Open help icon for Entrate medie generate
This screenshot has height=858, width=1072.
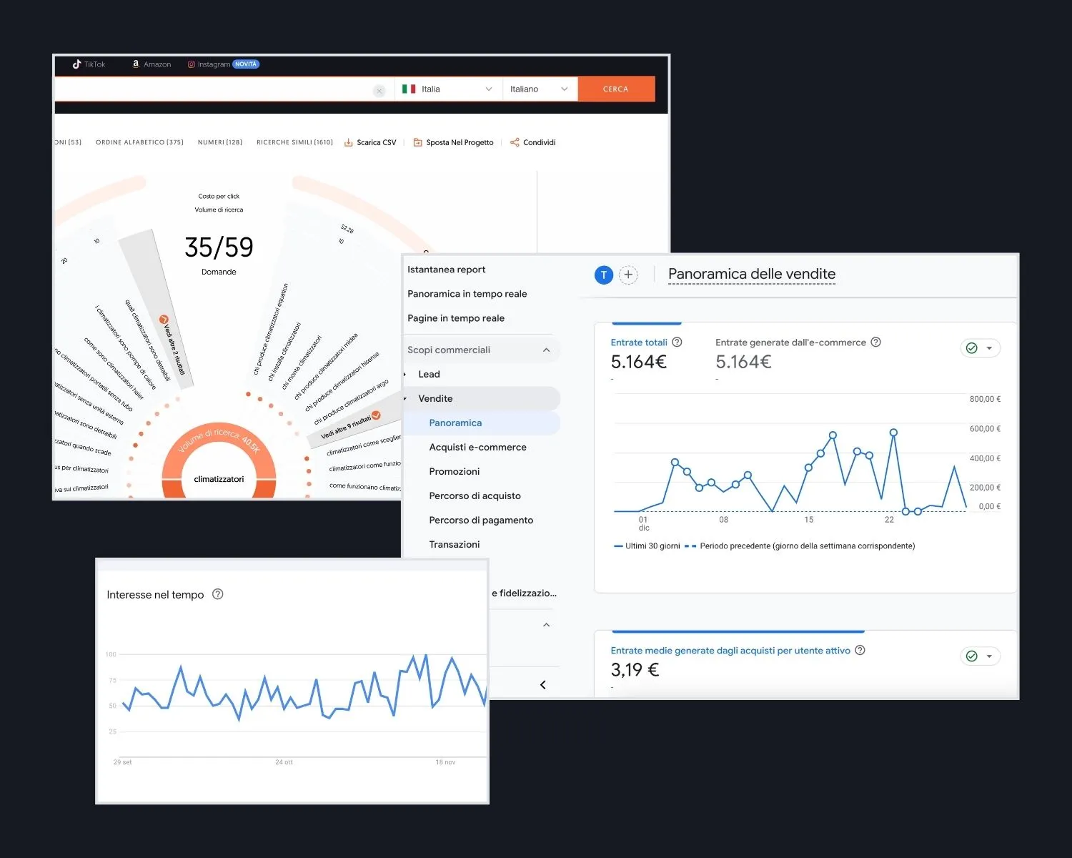tap(860, 651)
